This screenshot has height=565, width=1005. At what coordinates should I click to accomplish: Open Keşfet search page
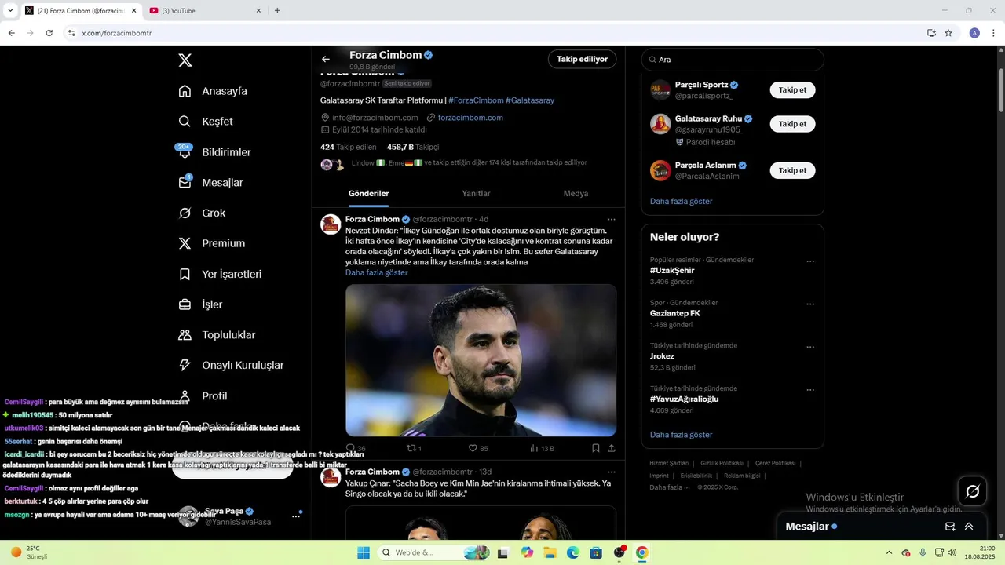(206, 122)
